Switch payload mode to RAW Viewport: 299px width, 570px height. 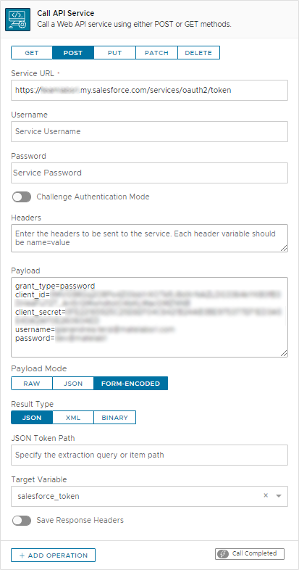pyautogui.click(x=32, y=384)
